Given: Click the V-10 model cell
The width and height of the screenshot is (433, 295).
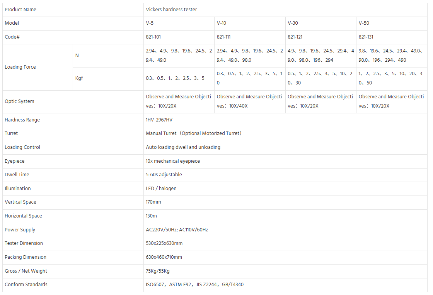Looking at the screenshot, I should click(222, 23).
